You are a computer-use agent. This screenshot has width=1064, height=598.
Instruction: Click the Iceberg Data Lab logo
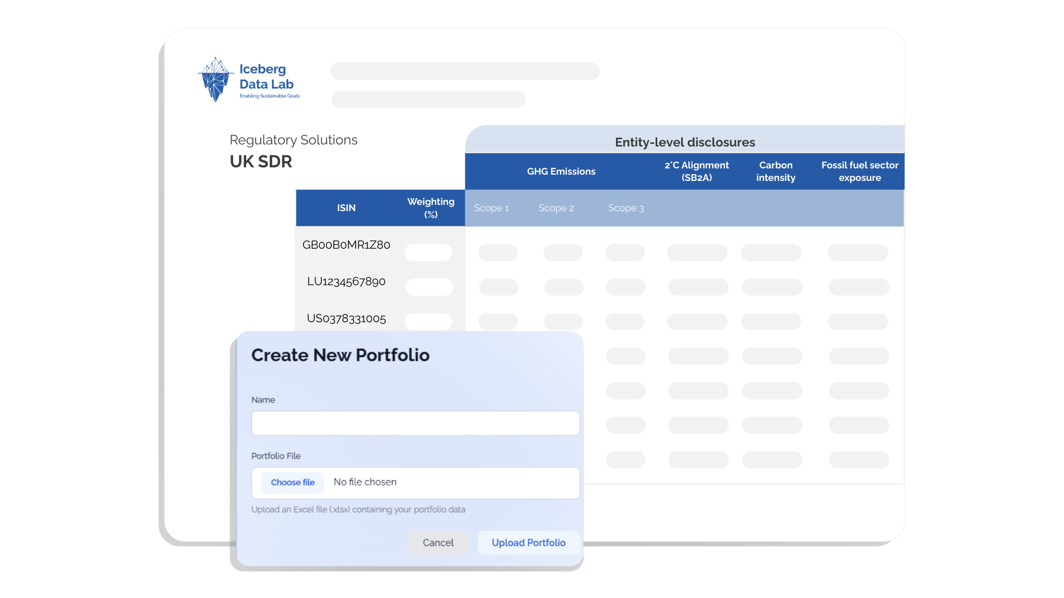tap(249, 80)
